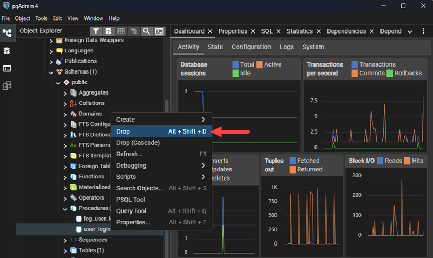Open the Query Tool toolbar icon
This screenshot has height=258, width=433.
click(x=108, y=31)
